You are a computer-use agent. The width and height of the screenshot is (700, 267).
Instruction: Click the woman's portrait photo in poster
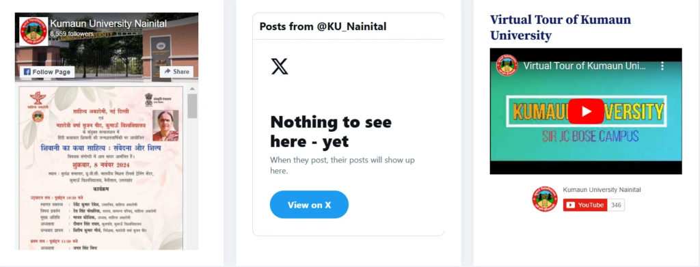(165, 126)
